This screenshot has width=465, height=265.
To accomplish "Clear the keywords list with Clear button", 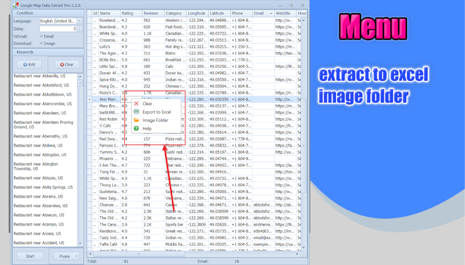I will 67,64.
